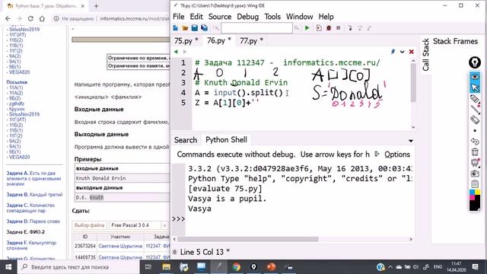Open the Window menu

(x=299, y=17)
